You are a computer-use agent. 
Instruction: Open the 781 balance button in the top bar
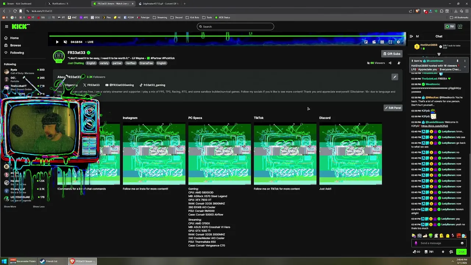point(450,26)
